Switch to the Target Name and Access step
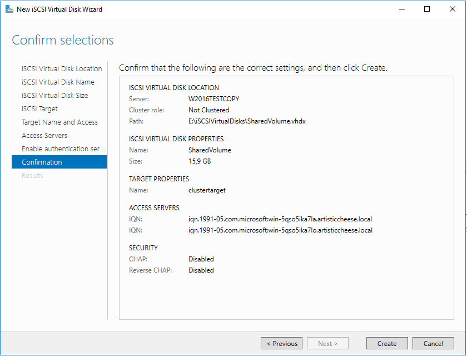467x356 pixels. 59,122
